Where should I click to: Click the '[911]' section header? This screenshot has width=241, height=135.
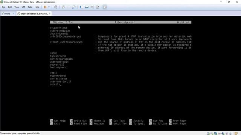(53, 73)
